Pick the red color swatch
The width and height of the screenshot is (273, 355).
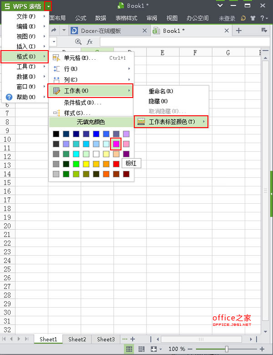click(x=116, y=164)
